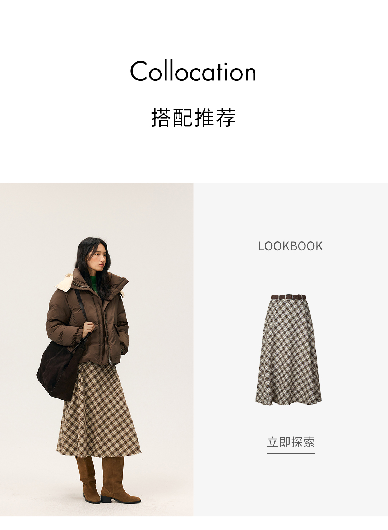Click the LOOKBOOK label
This screenshot has height=530, width=388.
tap(290, 246)
